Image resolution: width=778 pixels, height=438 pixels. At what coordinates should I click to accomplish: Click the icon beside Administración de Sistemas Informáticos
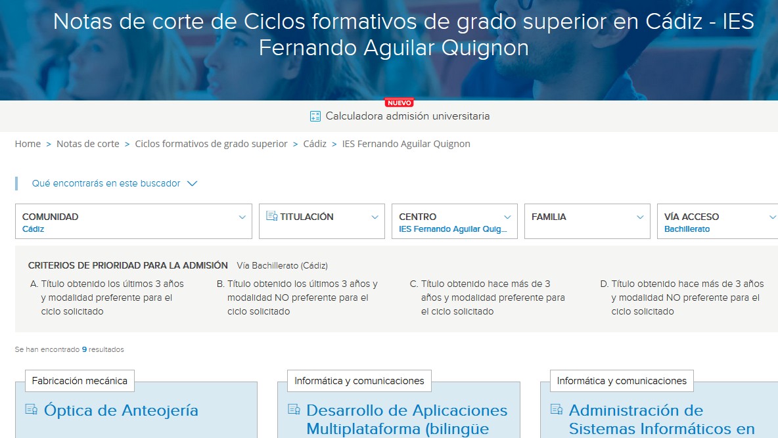(x=556, y=409)
